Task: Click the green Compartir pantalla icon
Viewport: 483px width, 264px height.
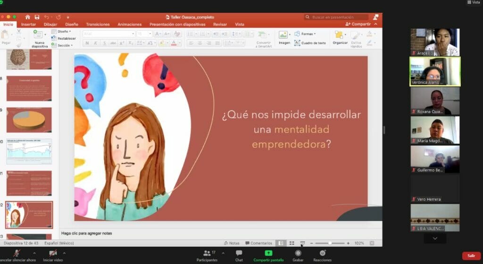Action: coord(268,253)
